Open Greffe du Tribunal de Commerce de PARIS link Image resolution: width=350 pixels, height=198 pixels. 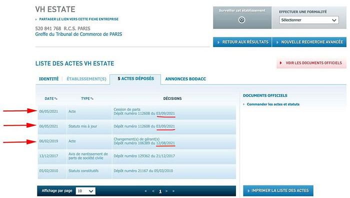point(78,34)
